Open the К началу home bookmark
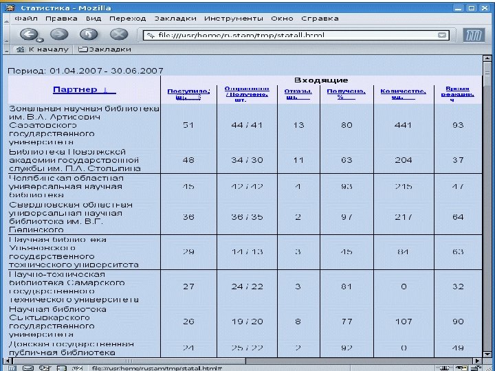Image resolution: width=495 pixels, height=371 pixels. pyautogui.click(x=42, y=49)
